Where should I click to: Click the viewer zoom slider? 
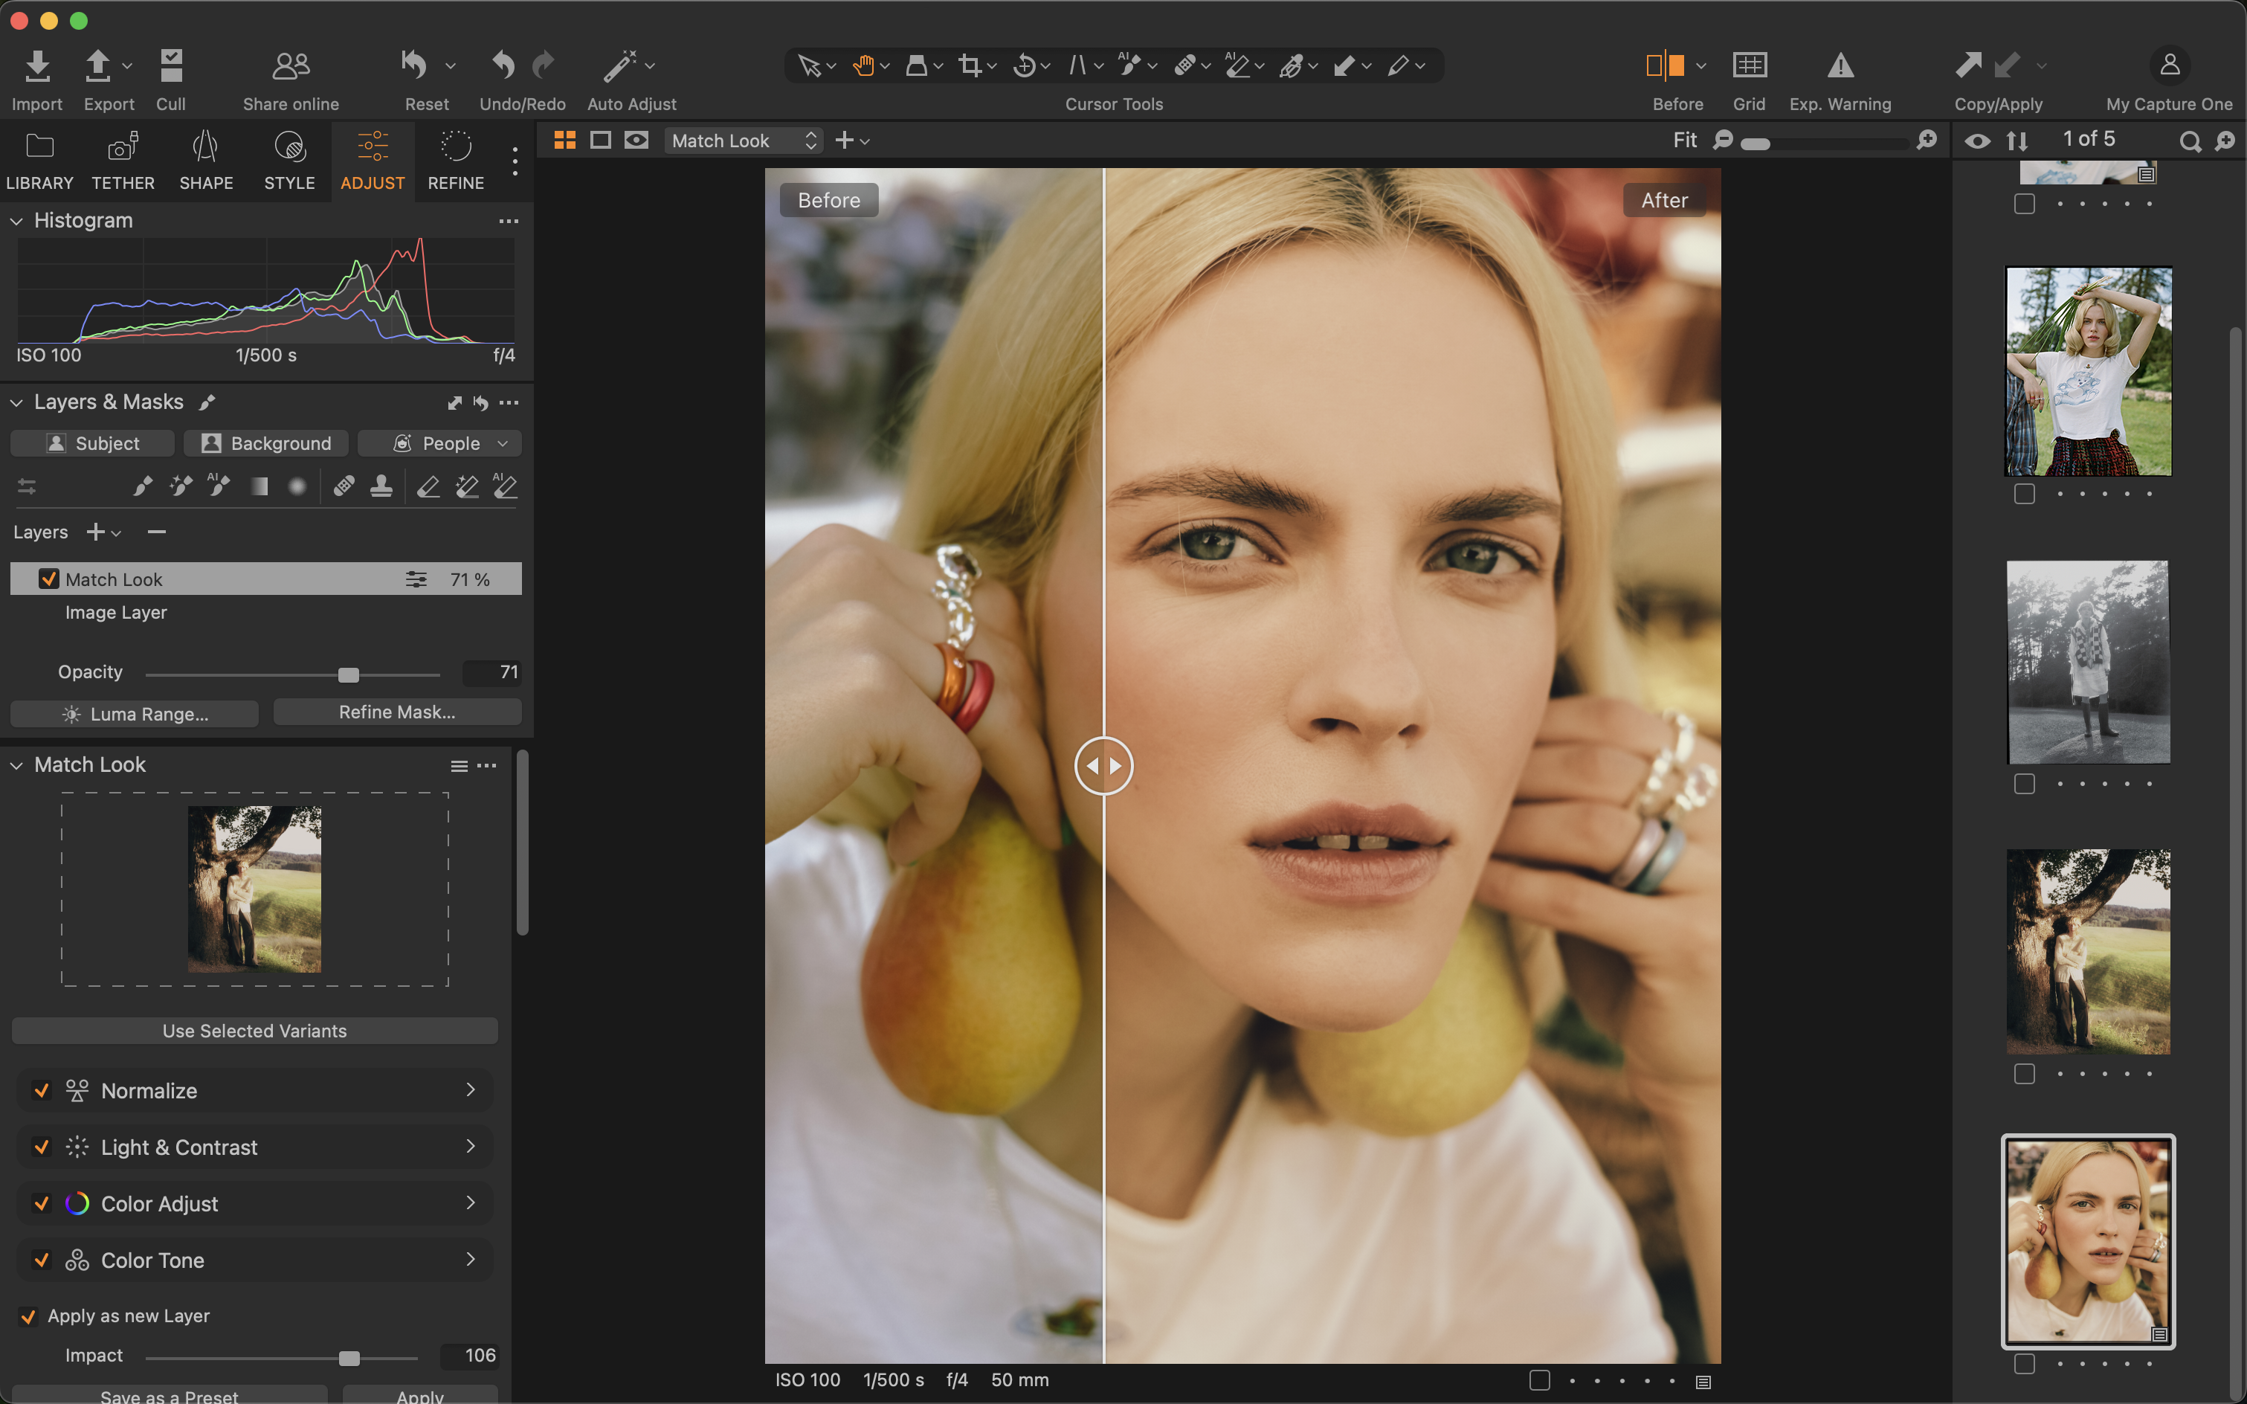1825,143
